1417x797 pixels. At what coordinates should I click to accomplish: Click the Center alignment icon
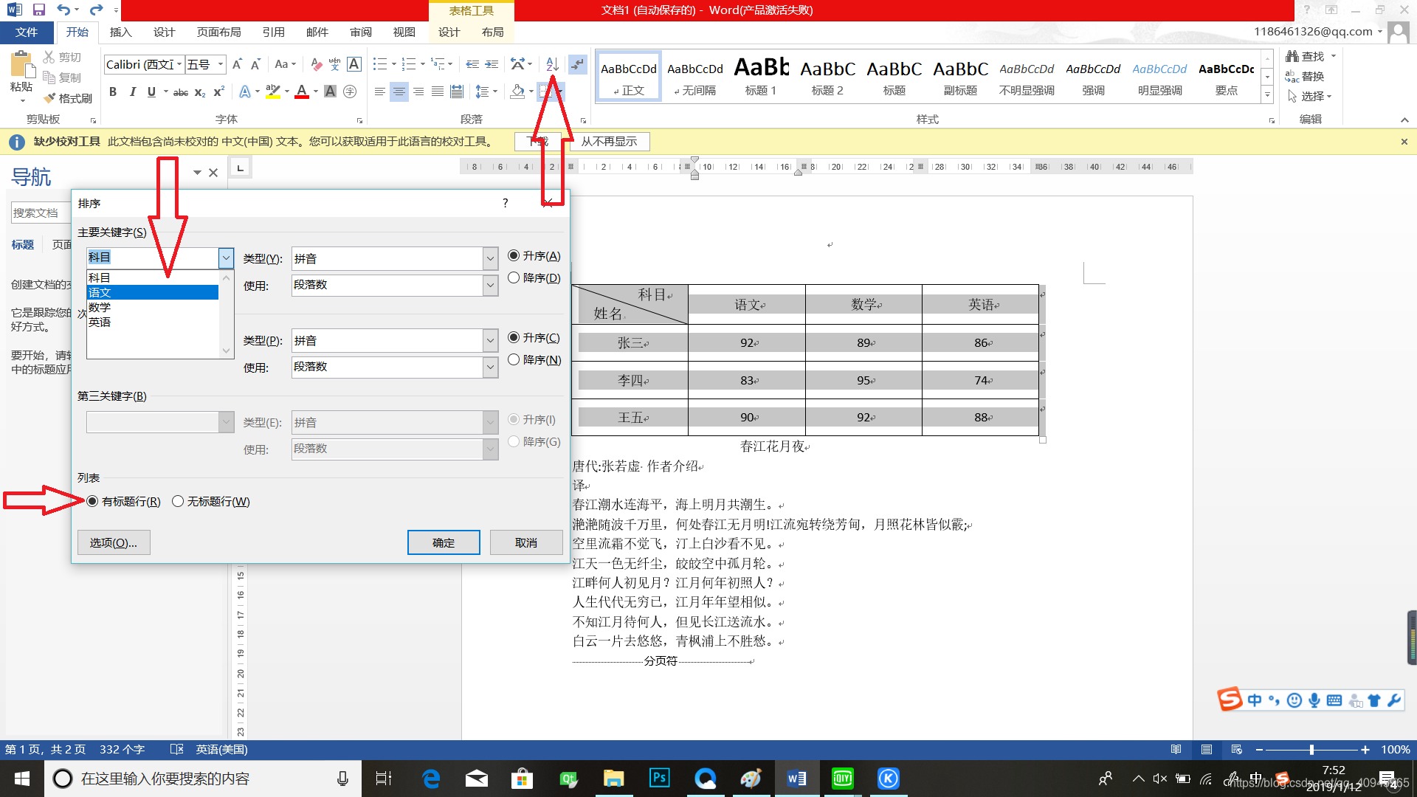pyautogui.click(x=399, y=92)
